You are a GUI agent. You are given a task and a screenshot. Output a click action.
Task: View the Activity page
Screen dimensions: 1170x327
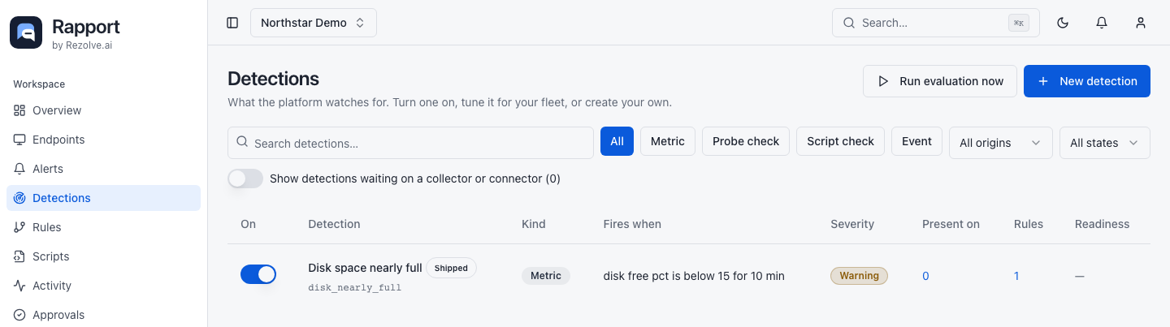click(x=103, y=286)
